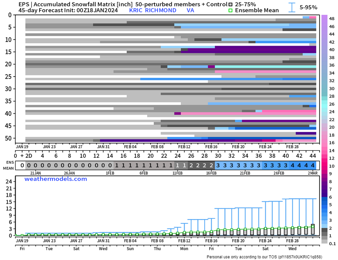Click the gray 25-75% legend box
The width and height of the screenshot is (338, 260).
(x=230, y=4)
